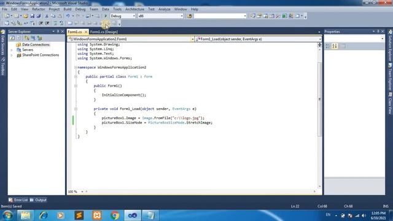The image size is (393, 221).
Task: Switch to the Form1.cs [Design] tab
Action: click(x=104, y=32)
